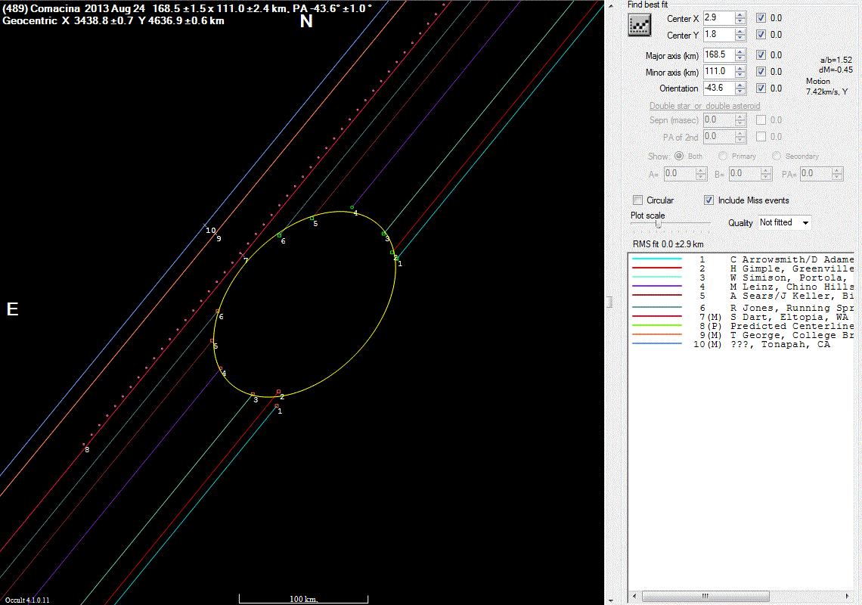Toggle the Major axis fit checkbox
The image size is (862, 605).
[761, 55]
